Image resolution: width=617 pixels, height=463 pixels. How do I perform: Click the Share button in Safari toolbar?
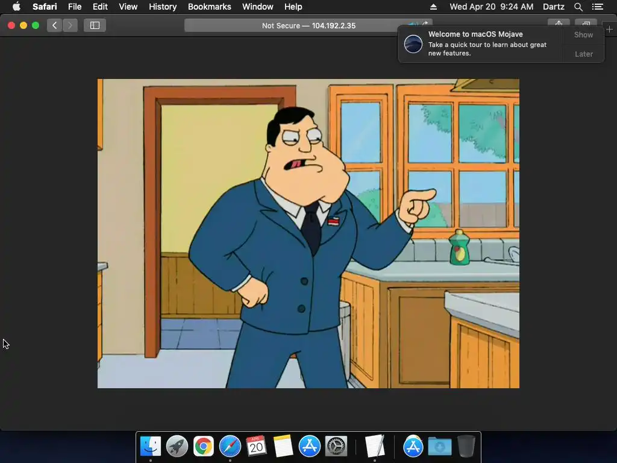pos(559,24)
